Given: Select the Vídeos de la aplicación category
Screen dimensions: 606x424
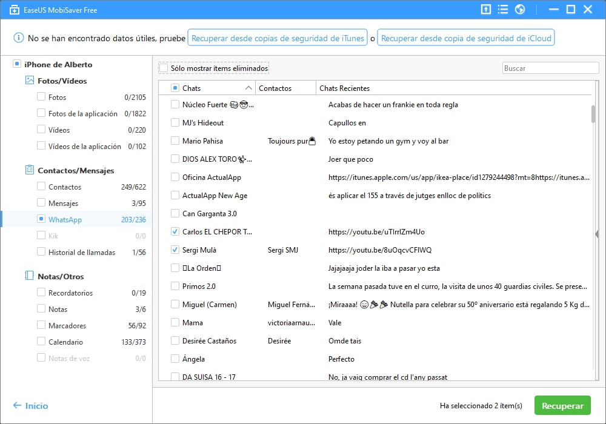Looking at the screenshot, I should point(85,147).
